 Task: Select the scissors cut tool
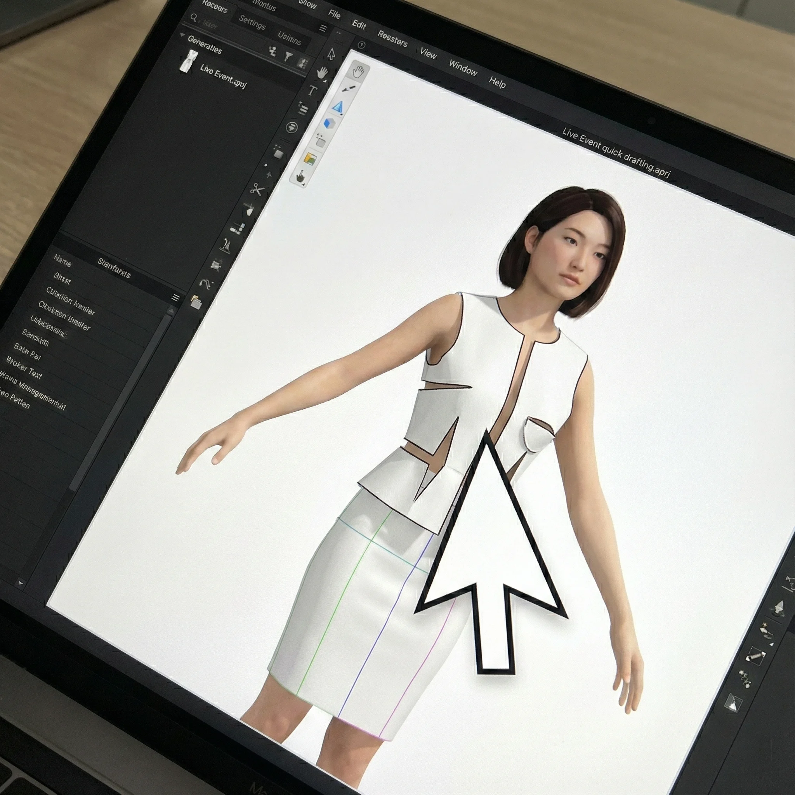pos(257,190)
